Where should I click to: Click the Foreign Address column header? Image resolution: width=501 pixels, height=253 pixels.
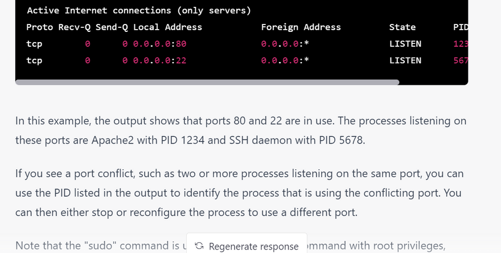(301, 27)
